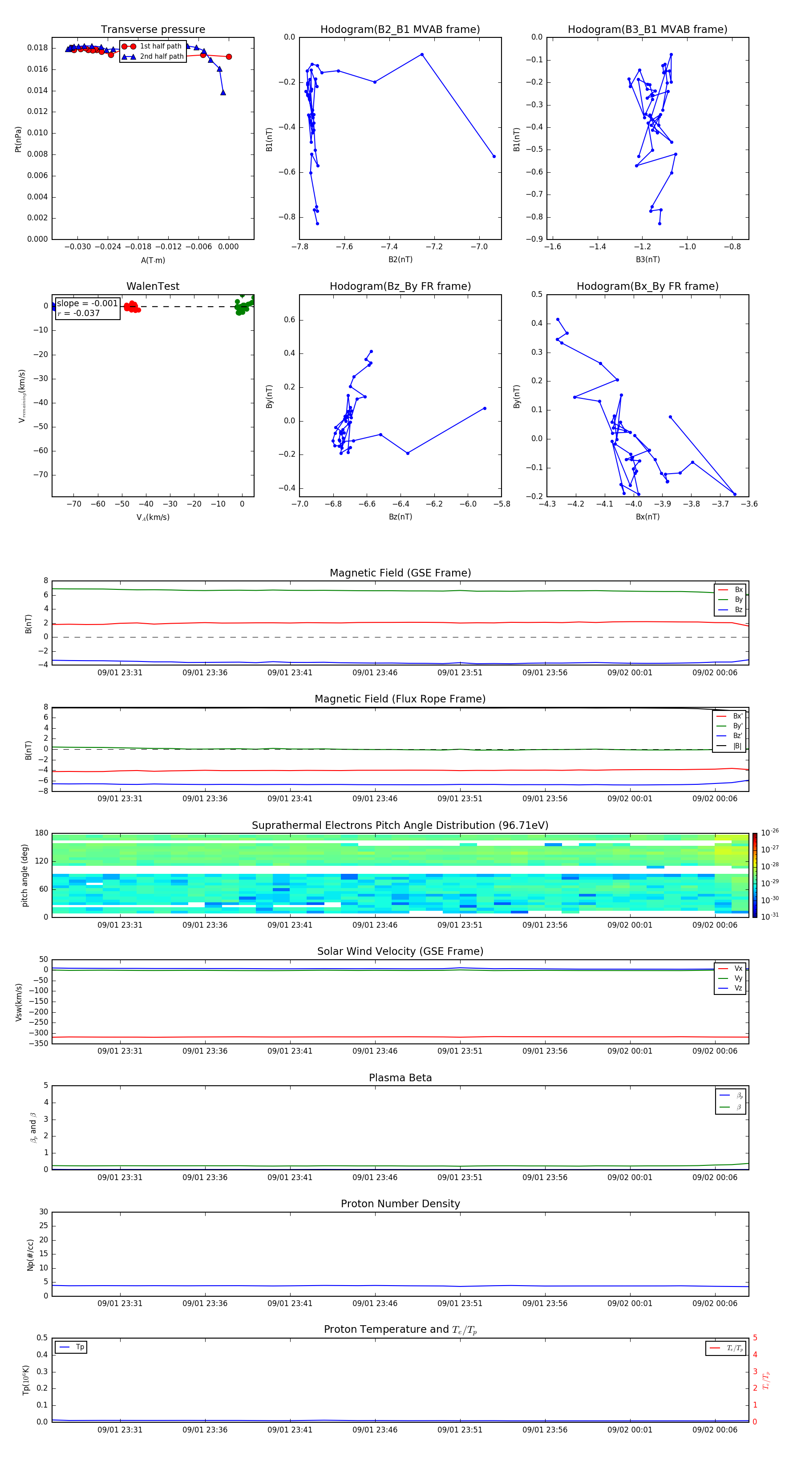
Task: Click the "r = -0.037" annotation
Action: [79, 313]
